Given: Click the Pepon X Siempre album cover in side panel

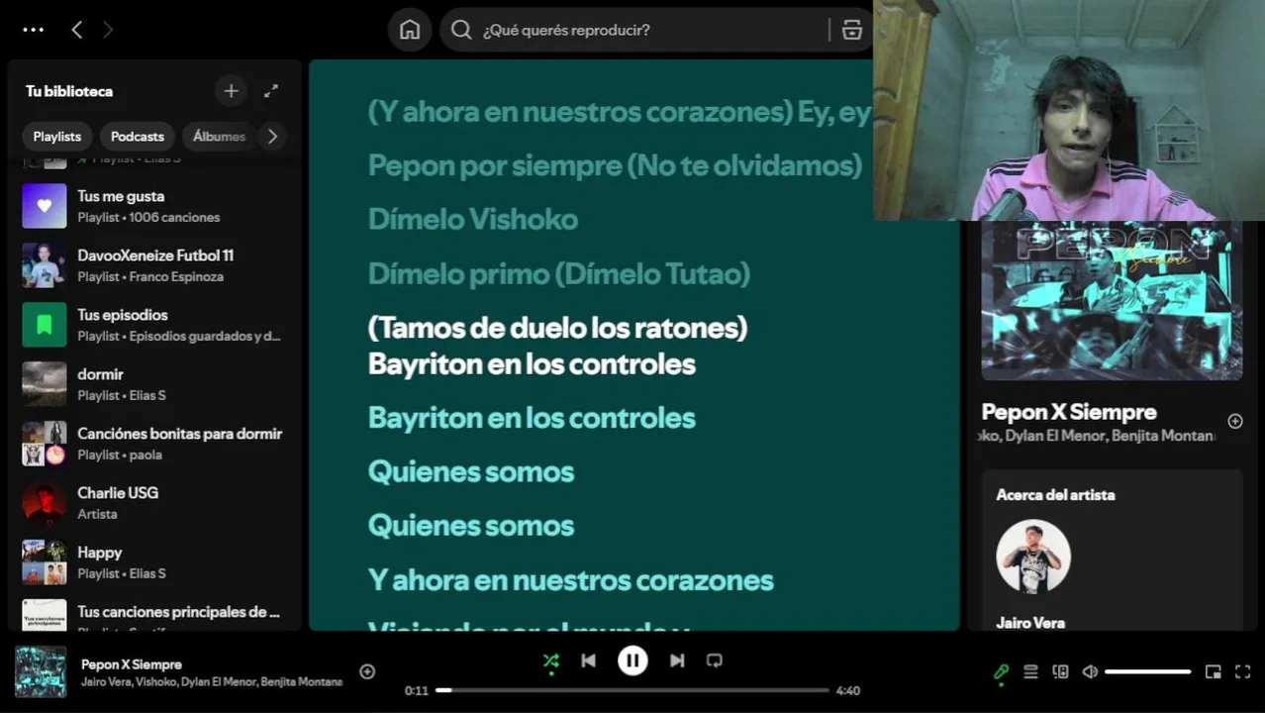Looking at the screenshot, I should coord(1112,301).
